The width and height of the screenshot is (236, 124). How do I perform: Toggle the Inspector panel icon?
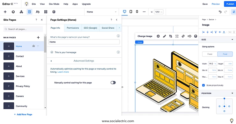click(233, 12)
